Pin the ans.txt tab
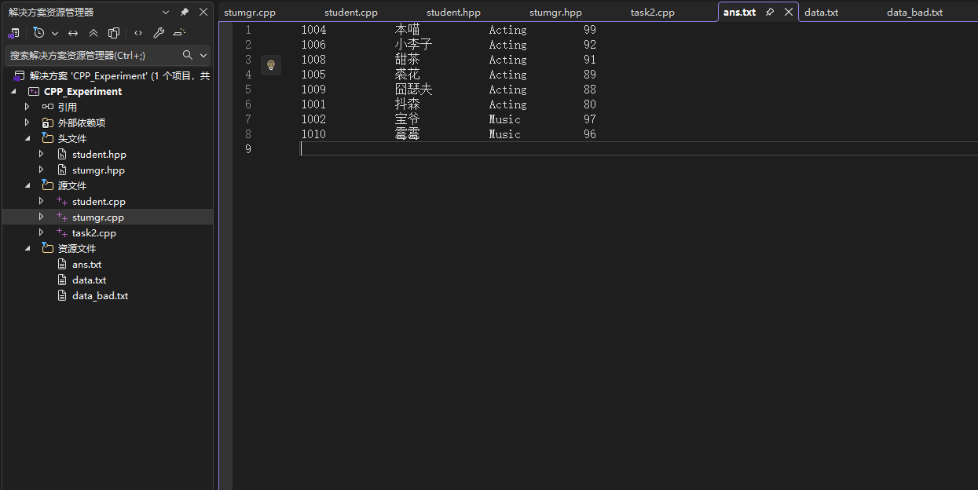The height and width of the screenshot is (490, 978). click(x=770, y=13)
